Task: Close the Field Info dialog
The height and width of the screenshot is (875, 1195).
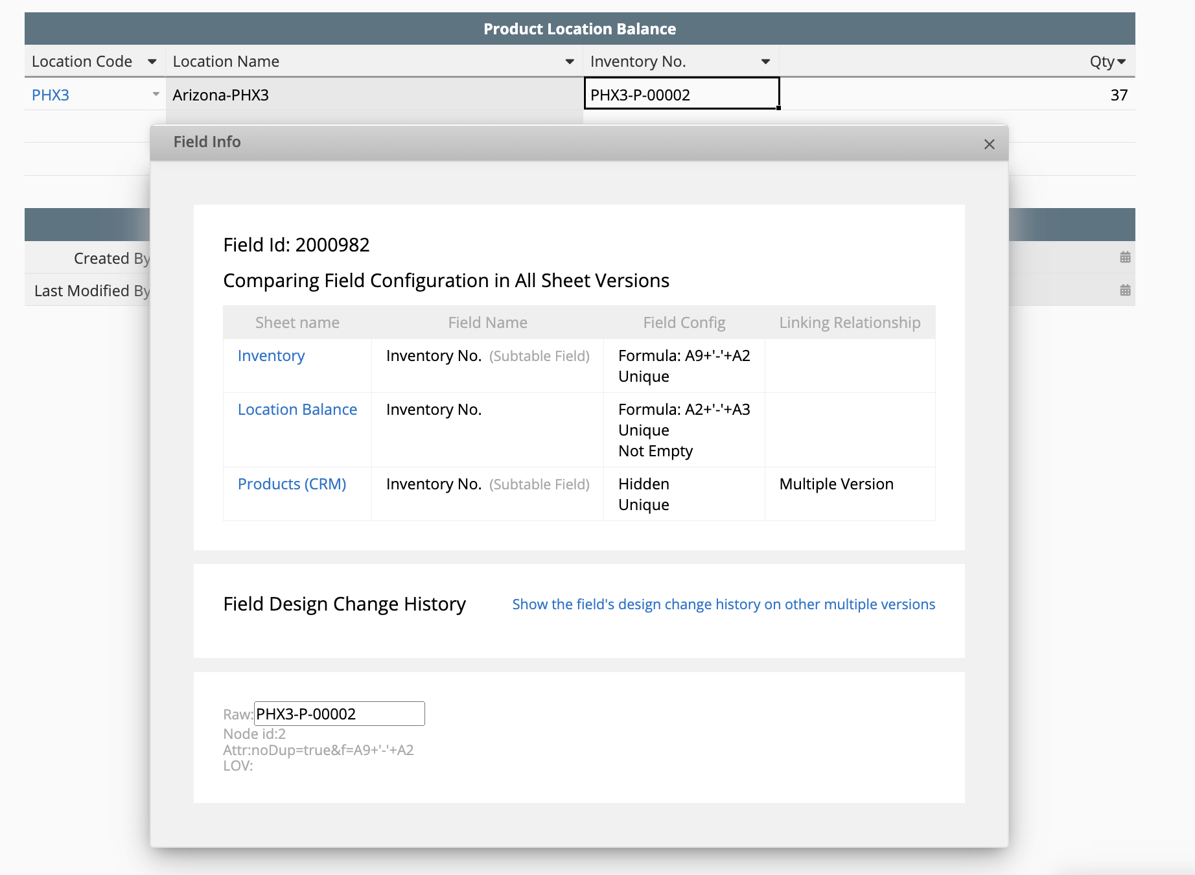Action: [x=989, y=144]
